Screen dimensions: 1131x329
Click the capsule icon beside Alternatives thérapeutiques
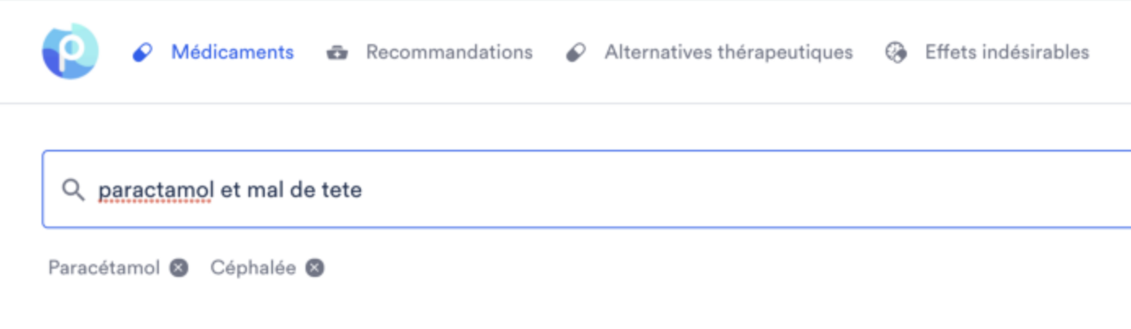575,53
